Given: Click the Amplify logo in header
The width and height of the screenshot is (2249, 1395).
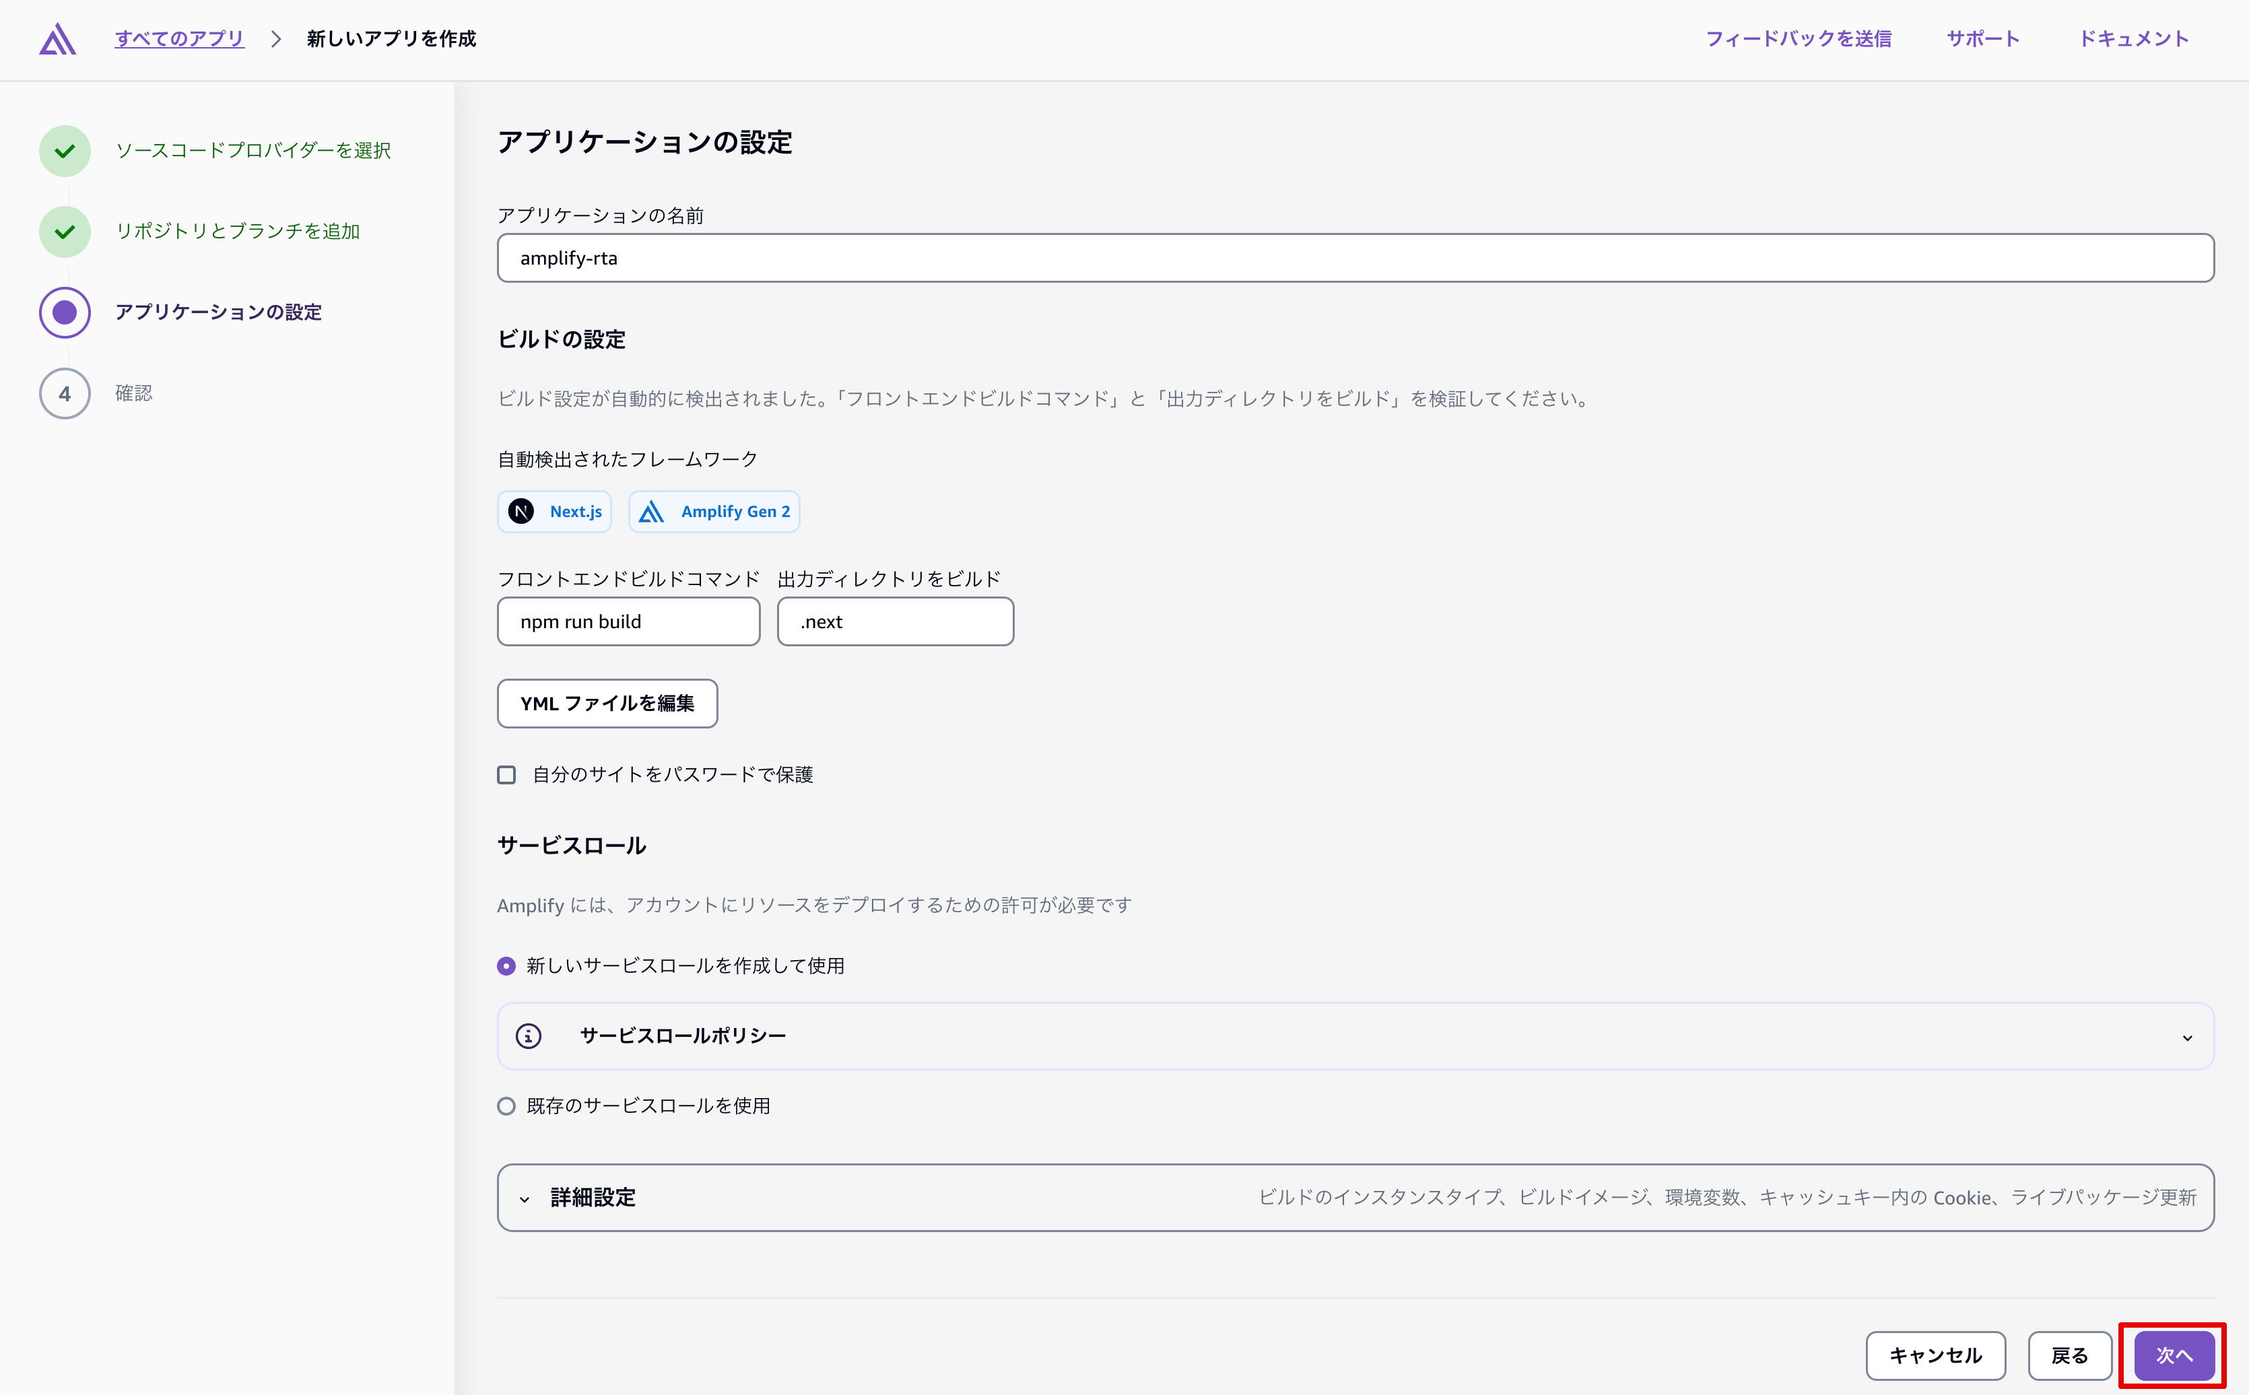Looking at the screenshot, I should (x=57, y=39).
